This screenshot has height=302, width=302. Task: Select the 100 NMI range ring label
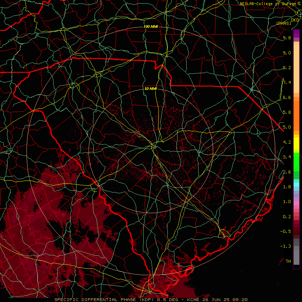tap(151, 27)
